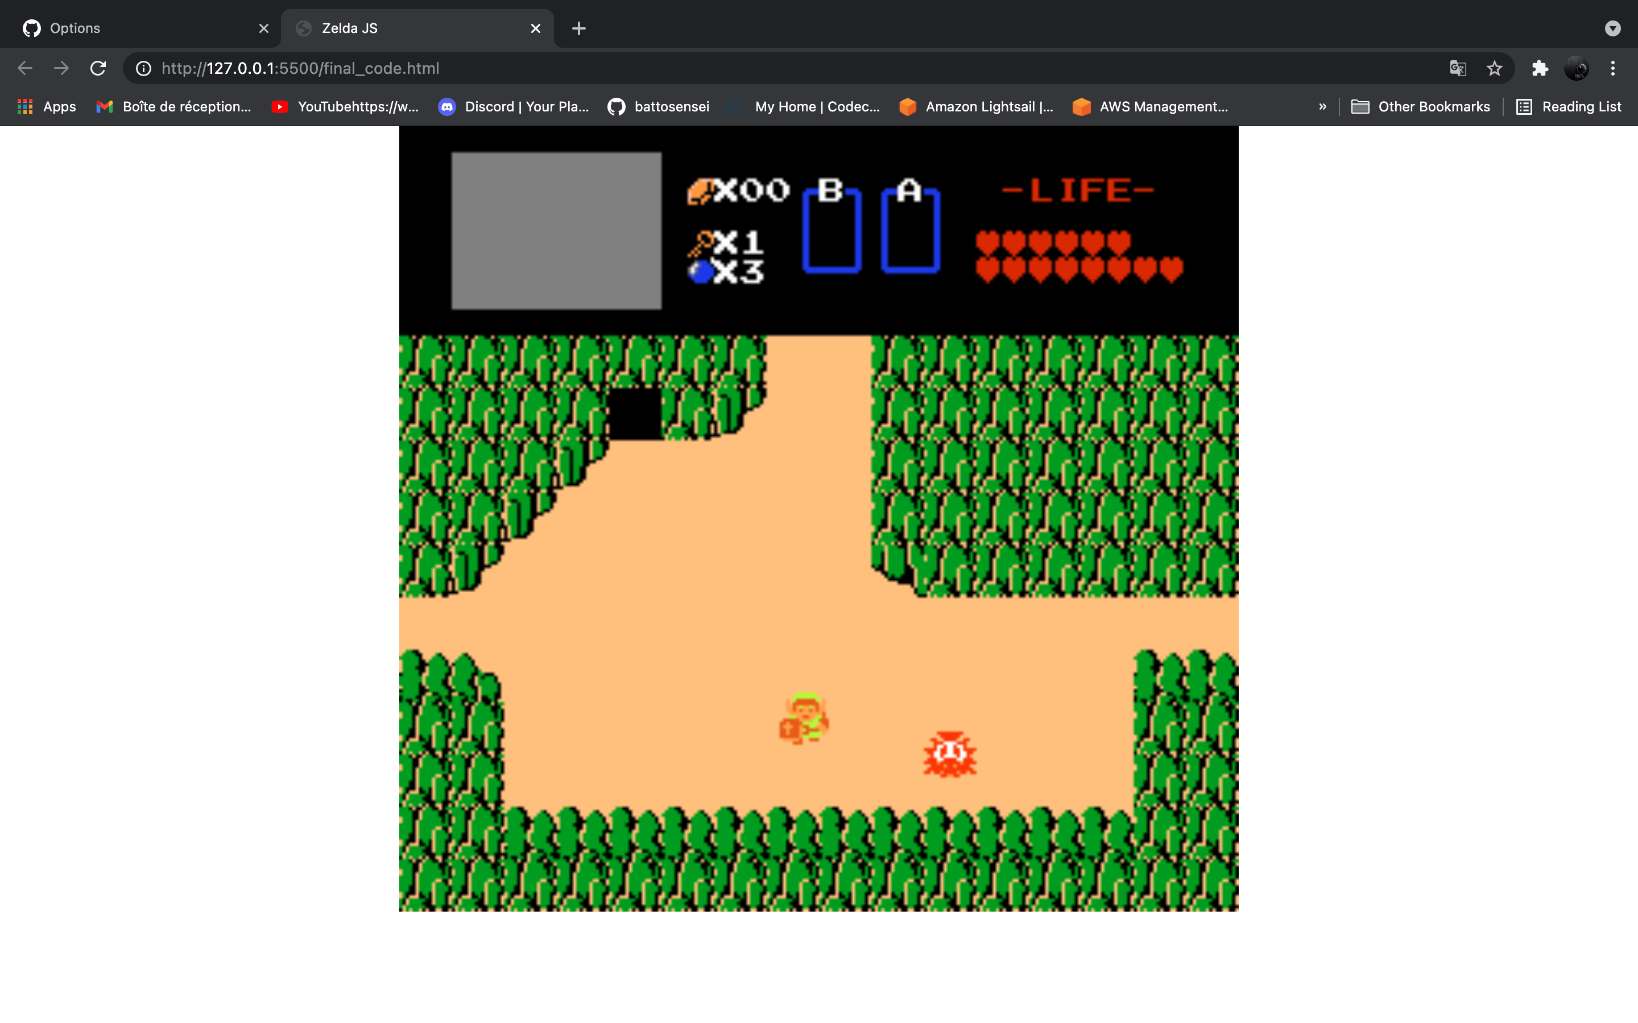1638x1023 pixels.
Task: Open the three-dot browser menu
Action: pos(1612,68)
